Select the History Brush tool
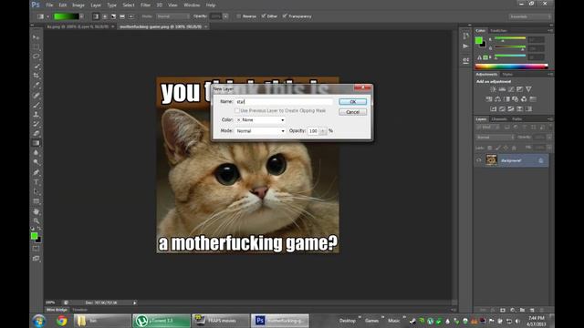The height and width of the screenshot is (328, 584). point(36,124)
